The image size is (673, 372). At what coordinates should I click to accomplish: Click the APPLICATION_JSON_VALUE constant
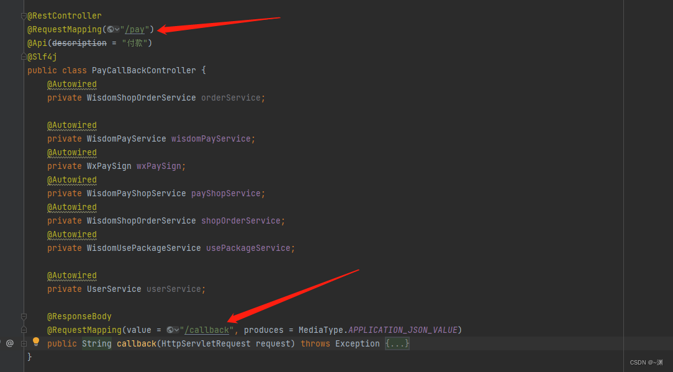click(x=402, y=330)
